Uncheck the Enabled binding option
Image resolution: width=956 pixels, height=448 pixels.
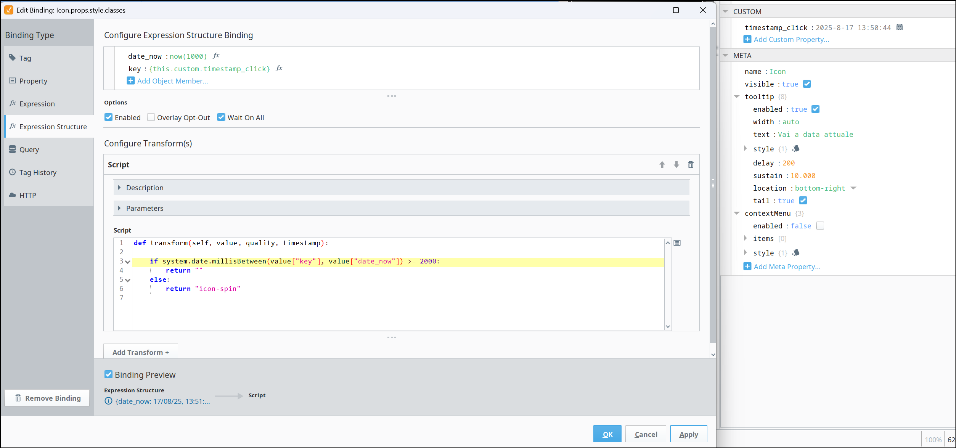click(109, 117)
